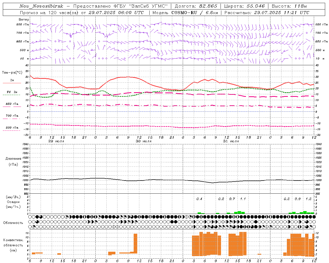Click the '(км)' unit under convective cloudiness
The height and width of the screenshot is (263, 329).
click(x=13, y=250)
